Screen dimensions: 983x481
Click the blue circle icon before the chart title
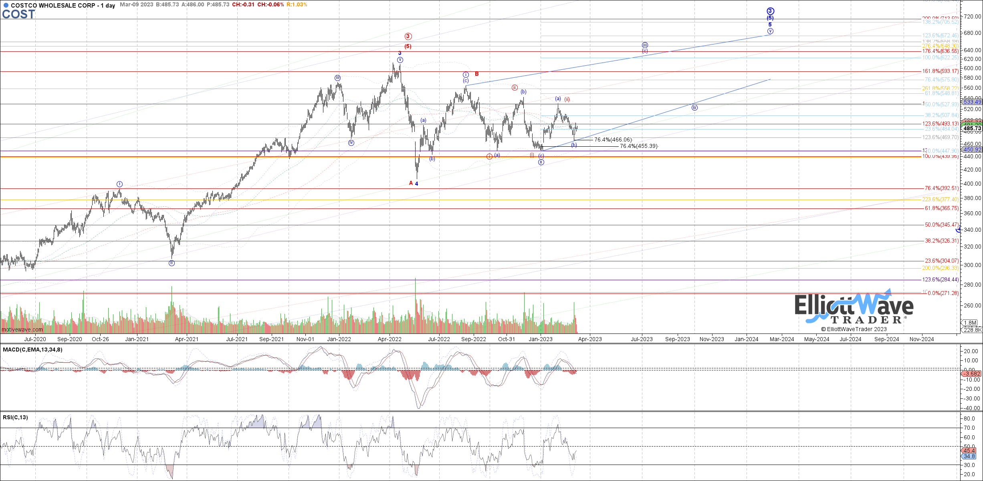coord(6,6)
